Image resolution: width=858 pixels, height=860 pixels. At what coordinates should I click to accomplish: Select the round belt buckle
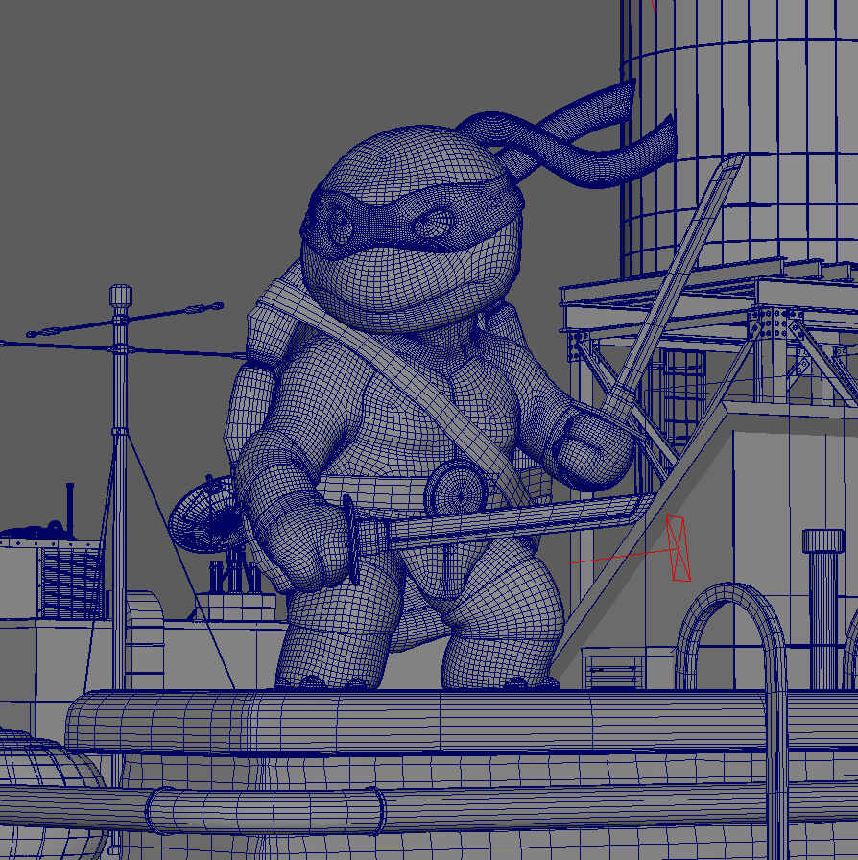coord(455,489)
